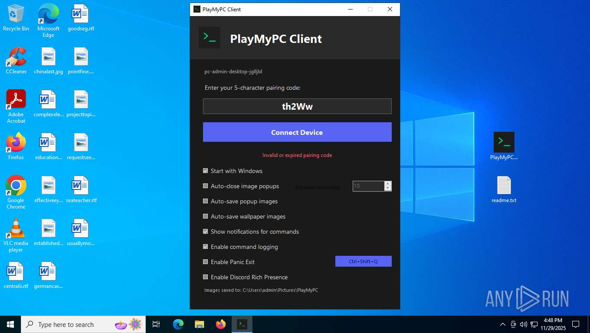The image size is (590, 333).
Task: Open Task View from the taskbar
Action: click(156, 324)
